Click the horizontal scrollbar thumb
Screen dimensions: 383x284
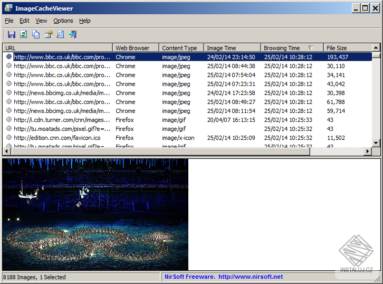[160, 152]
